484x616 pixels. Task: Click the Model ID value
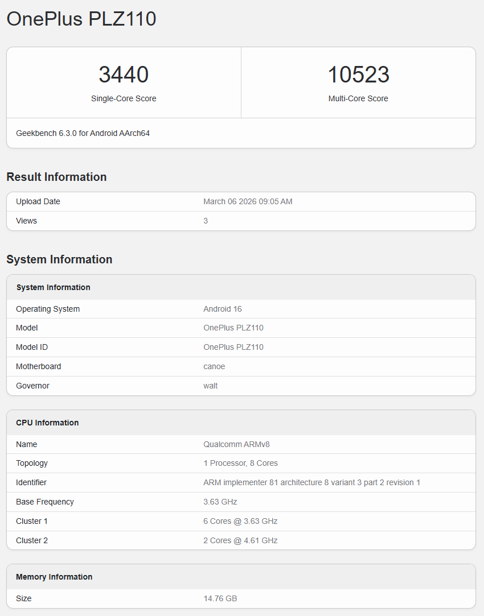[233, 347]
